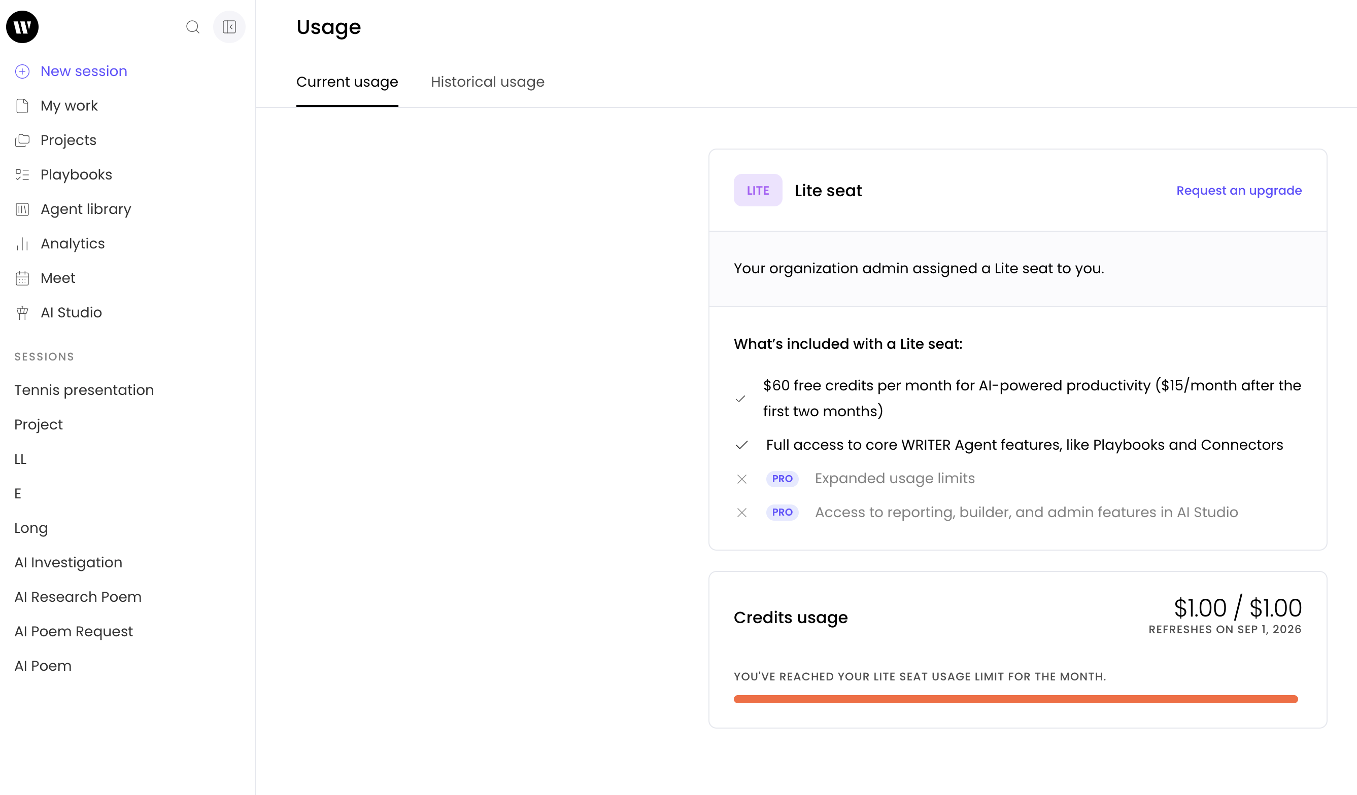Click Request an upgrade link
The width and height of the screenshot is (1357, 795).
pos(1239,191)
